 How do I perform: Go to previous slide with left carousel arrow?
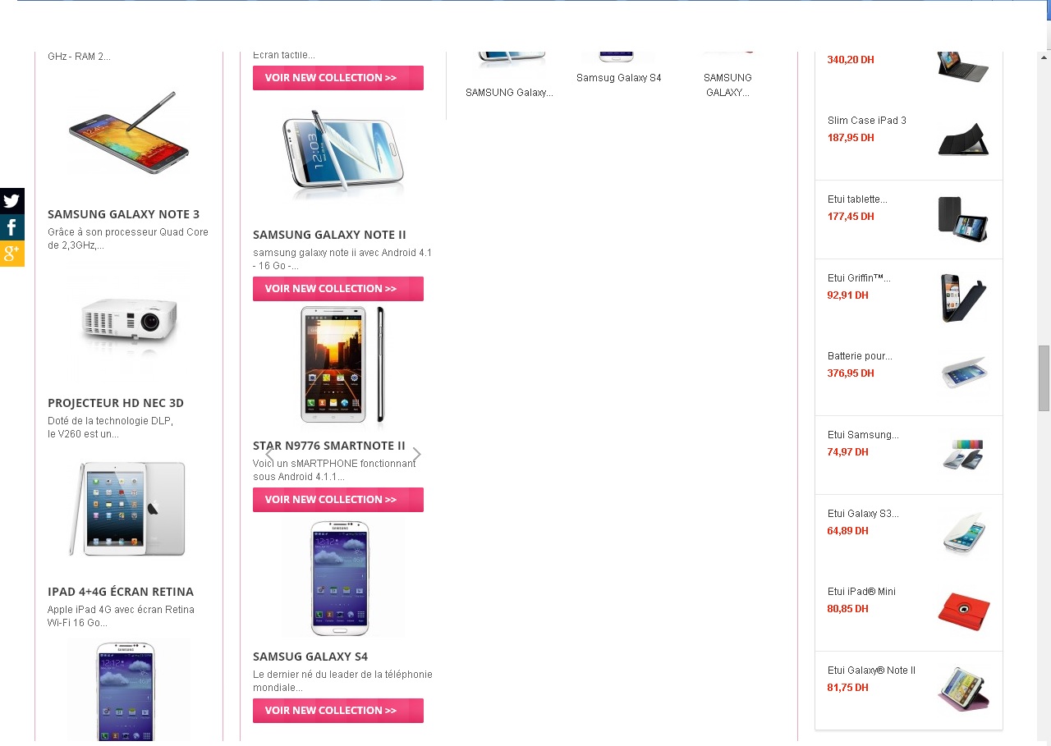click(x=268, y=455)
